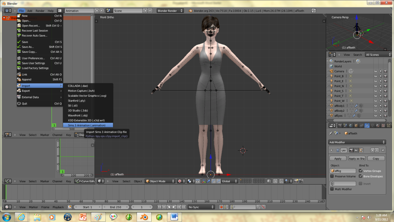The image size is (394, 222).
Task: Open the Blender Render engine dropdown
Action: pos(170,11)
